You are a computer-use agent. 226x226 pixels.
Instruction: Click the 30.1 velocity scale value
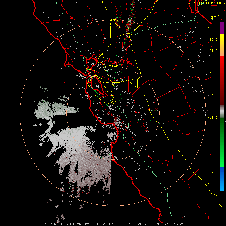(x=214, y=84)
